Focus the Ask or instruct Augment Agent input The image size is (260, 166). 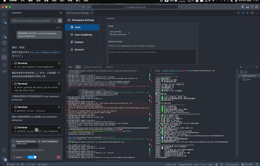tap(28, 150)
